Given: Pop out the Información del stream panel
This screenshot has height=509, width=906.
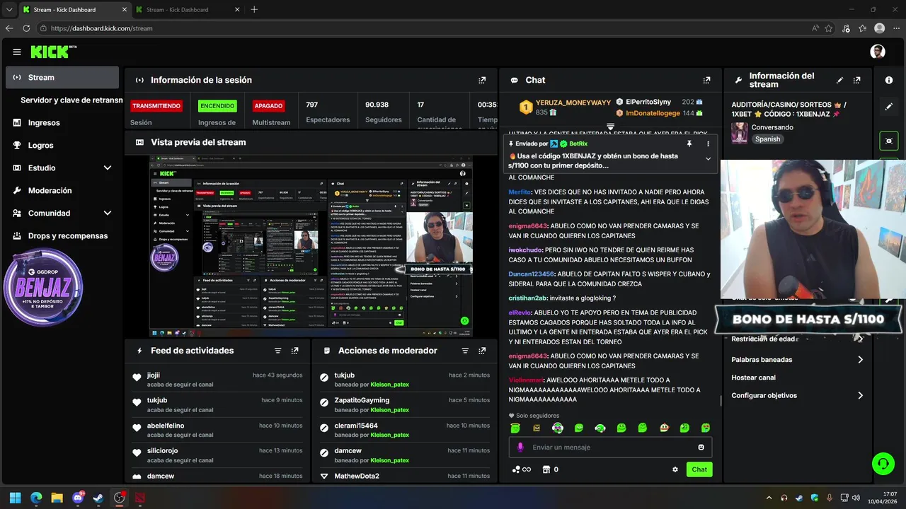Looking at the screenshot, I should click(x=857, y=81).
